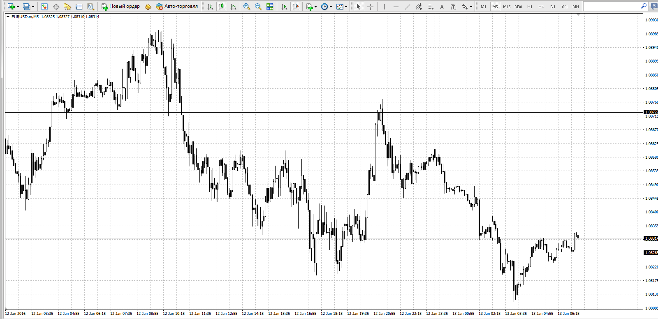Switch to the M1 timeframe
Viewport: 658px width, 319px height.
[484, 7]
